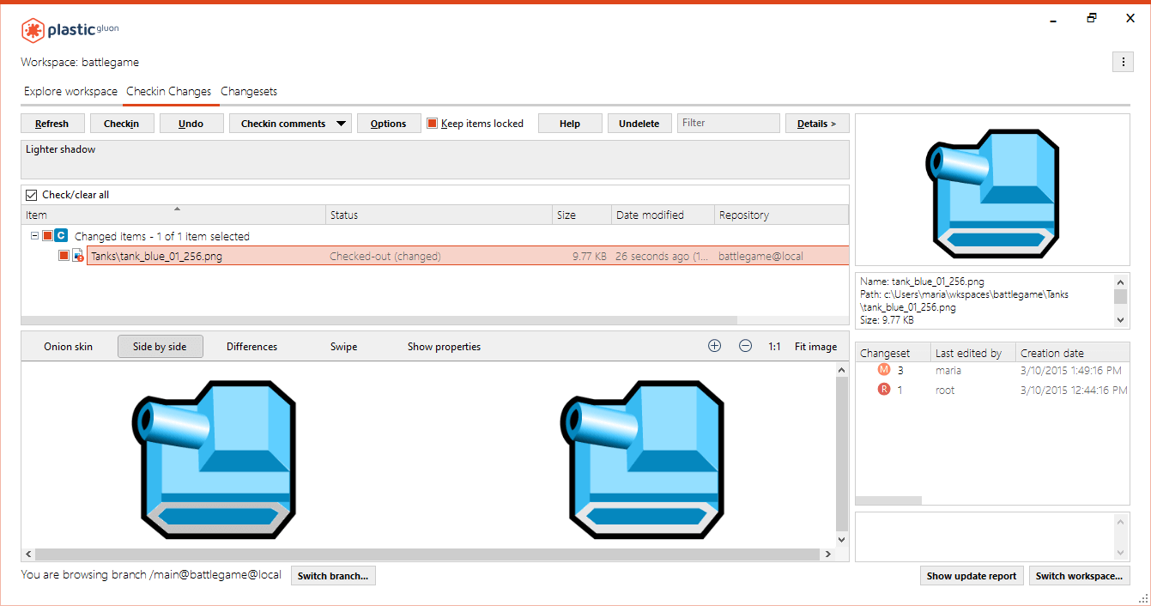Select changeset 1 root avatar icon
Screen dimensions: 1151x606
[884, 390]
